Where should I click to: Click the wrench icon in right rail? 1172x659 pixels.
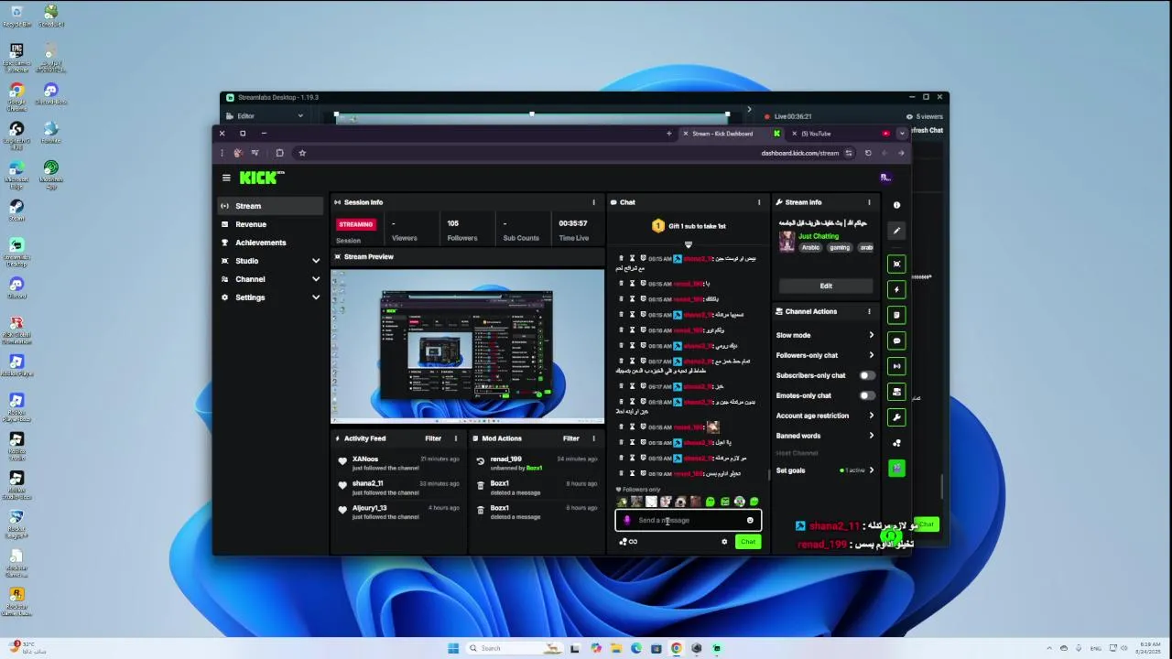coord(896,417)
